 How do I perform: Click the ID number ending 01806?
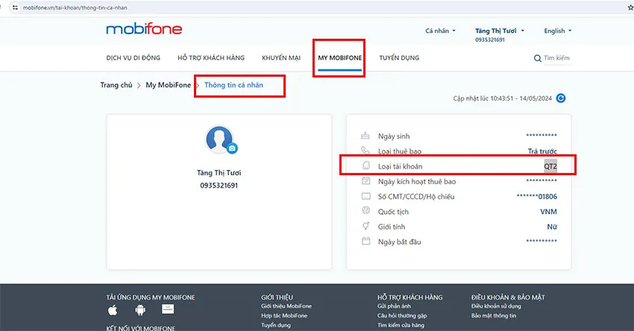pyautogui.click(x=536, y=196)
